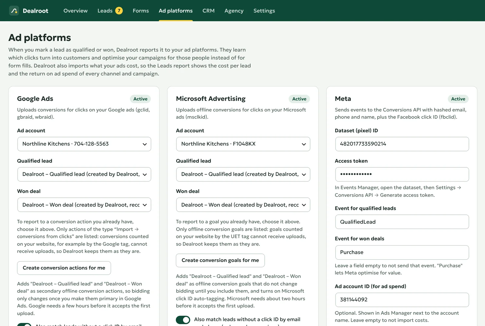Open Google Ads Ad account dropdown
This screenshot has width=485, height=326.
click(x=84, y=144)
